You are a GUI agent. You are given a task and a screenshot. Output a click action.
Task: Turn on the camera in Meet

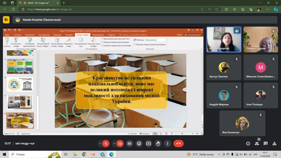coord(120,143)
